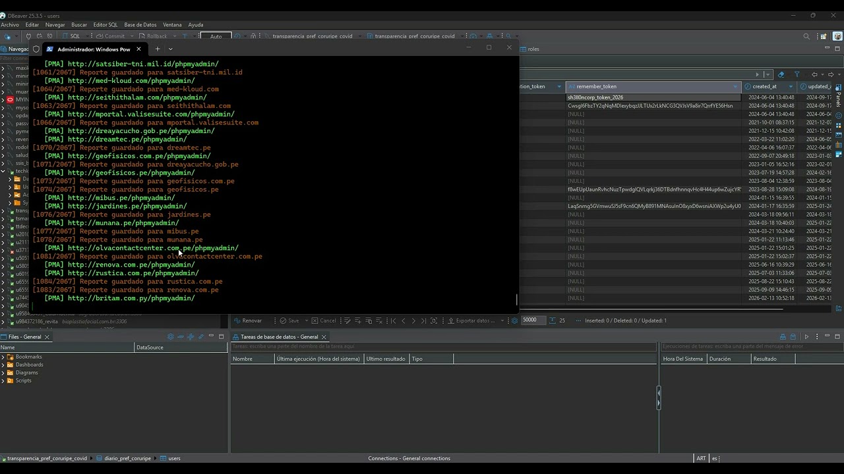844x474 pixels.
Task: Click the Rollback toolbar button
Action: [x=152, y=36]
